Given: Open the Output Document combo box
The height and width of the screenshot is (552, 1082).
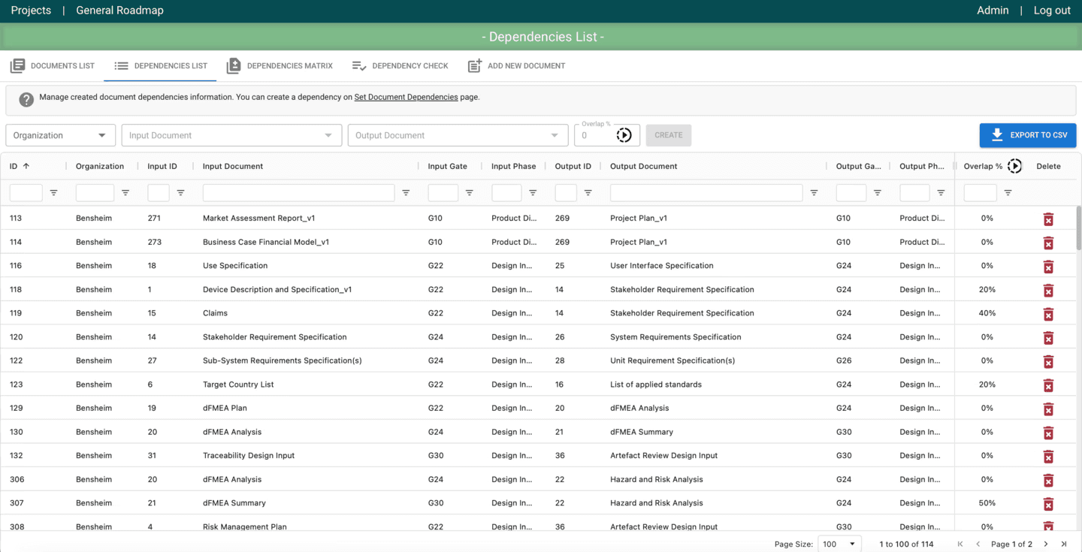Looking at the screenshot, I should 458,135.
